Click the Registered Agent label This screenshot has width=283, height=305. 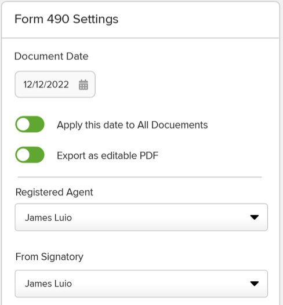pos(55,192)
